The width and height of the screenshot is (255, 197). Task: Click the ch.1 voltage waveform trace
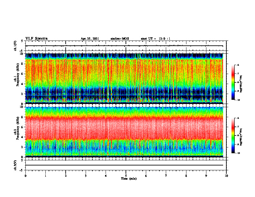[124, 46]
